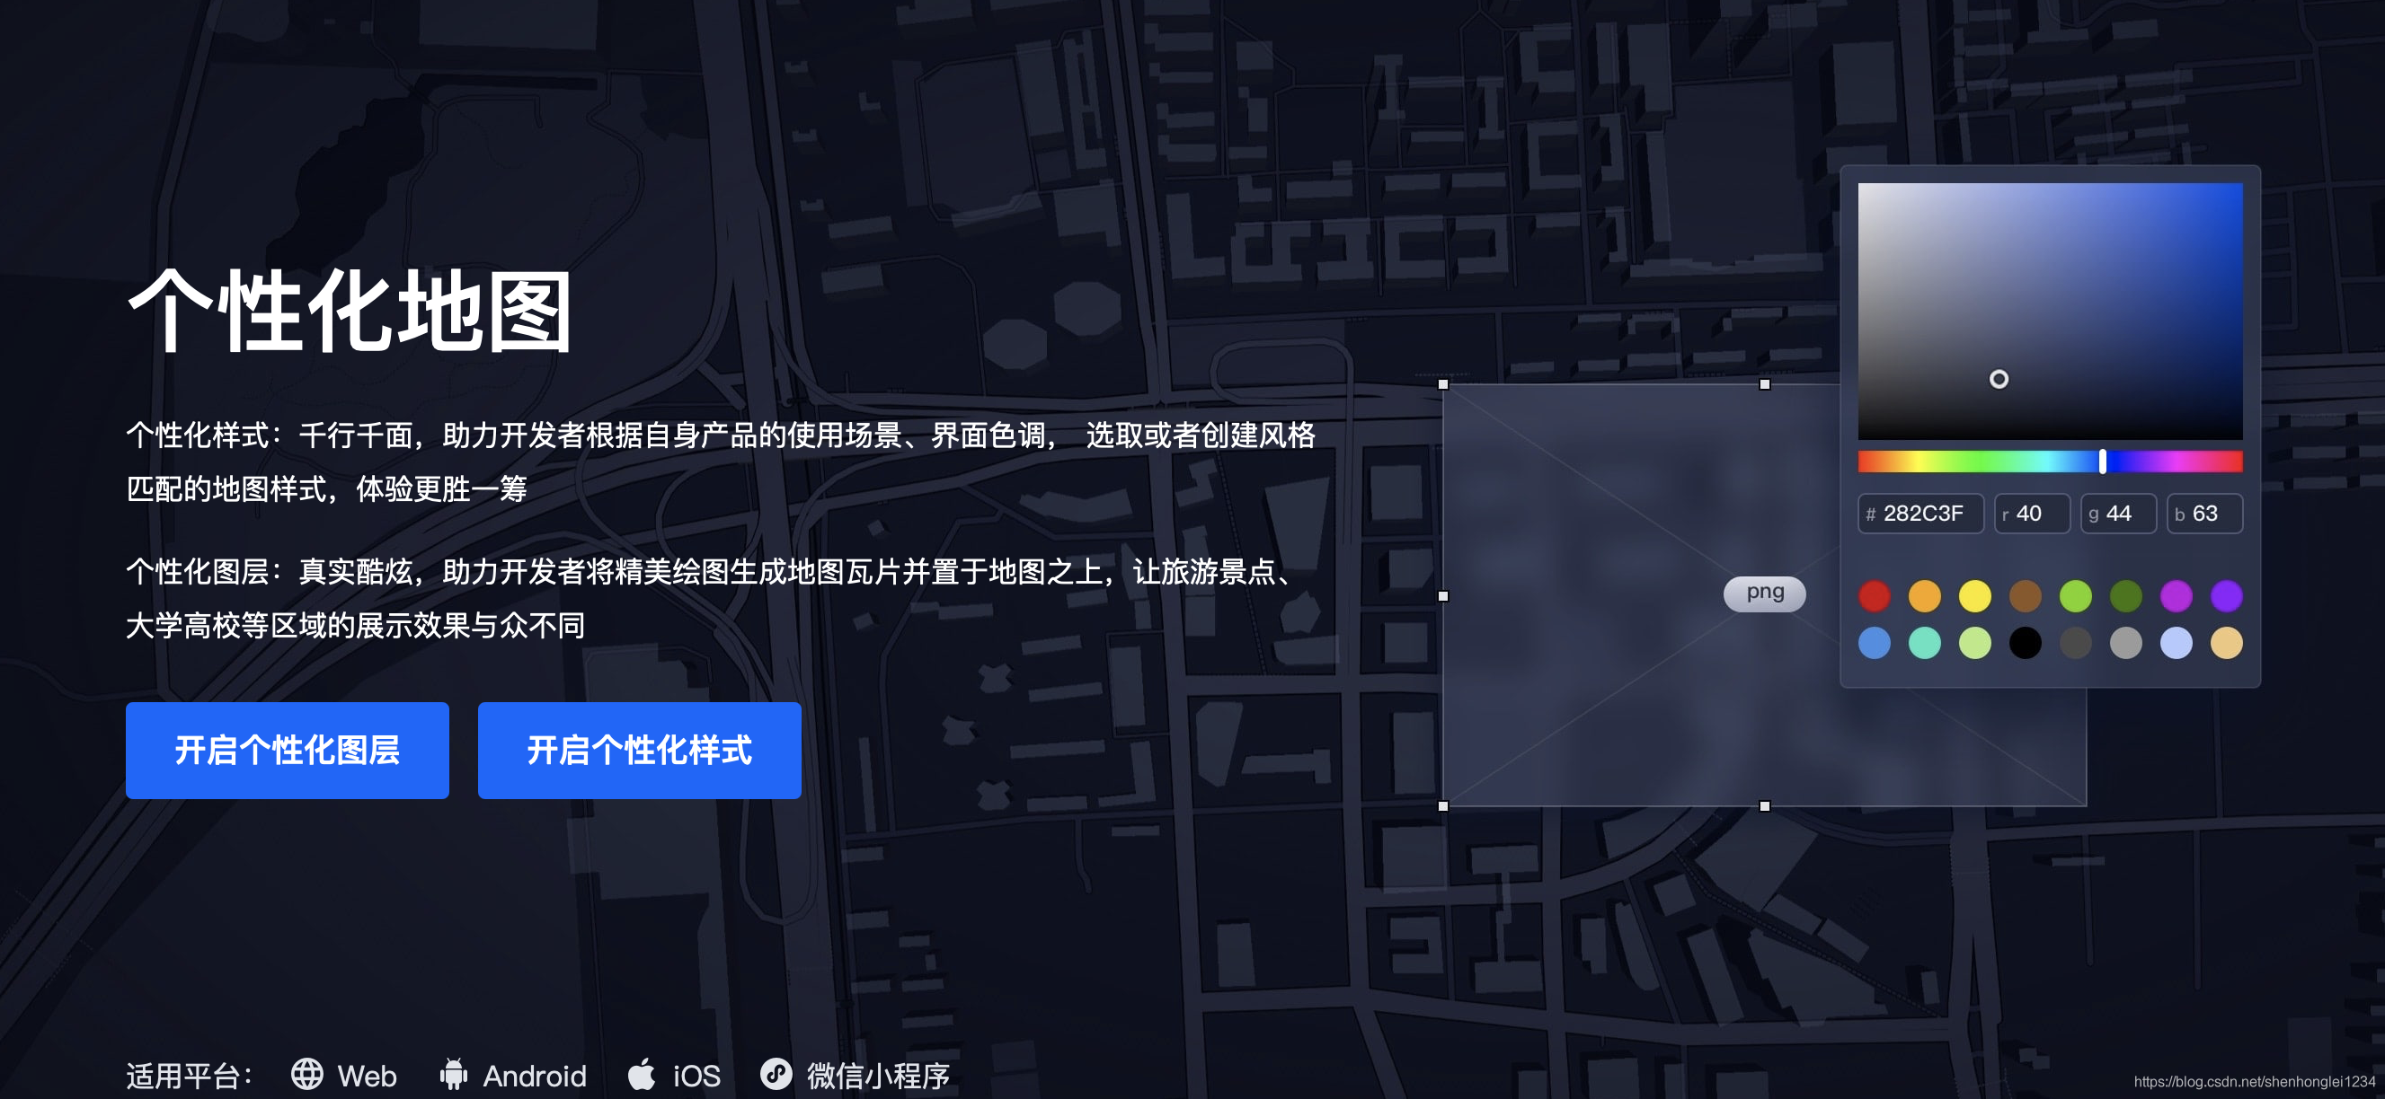2385x1099 pixels.
Task: Click the Web globe icon
Action: click(x=306, y=1074)
